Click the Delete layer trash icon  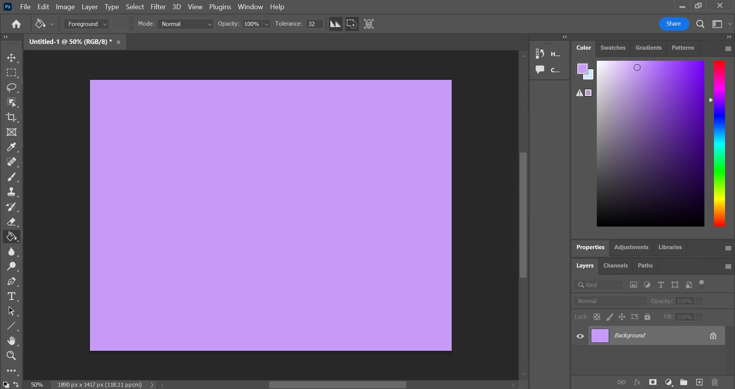click(715, 382)
